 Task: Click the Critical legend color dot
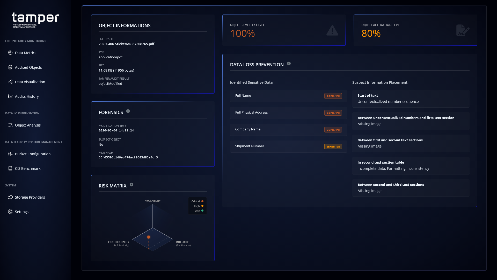(x=202, y=201)
